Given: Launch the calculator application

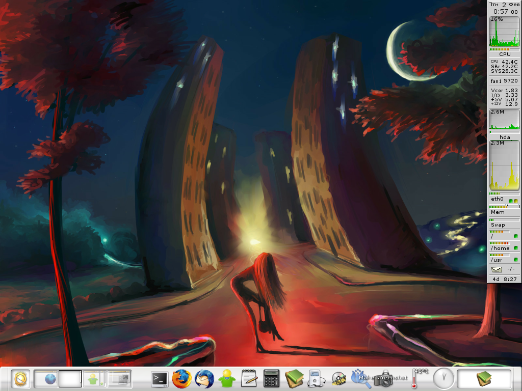Looking at the screenshot, I should tap(271, 379).
